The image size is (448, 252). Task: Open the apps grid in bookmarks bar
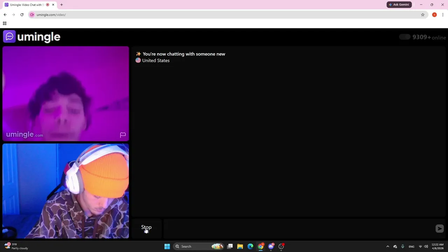[x=5, y=23]
